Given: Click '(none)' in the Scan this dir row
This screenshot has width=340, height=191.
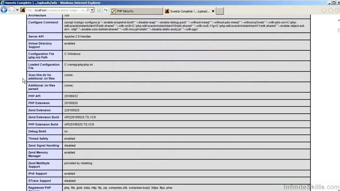Looking at the screenshot, I should tap(69, 75).
